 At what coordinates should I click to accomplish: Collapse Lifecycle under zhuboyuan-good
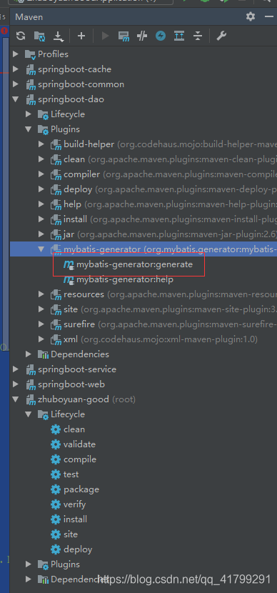(x=29, y=414)
